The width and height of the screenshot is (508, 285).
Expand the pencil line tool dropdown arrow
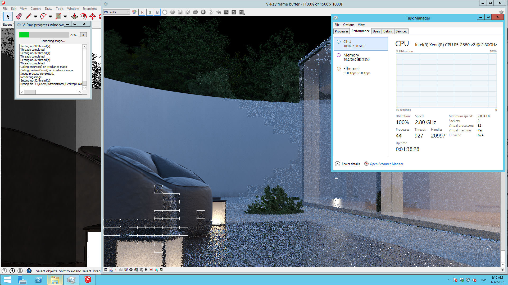pos(35,16)
